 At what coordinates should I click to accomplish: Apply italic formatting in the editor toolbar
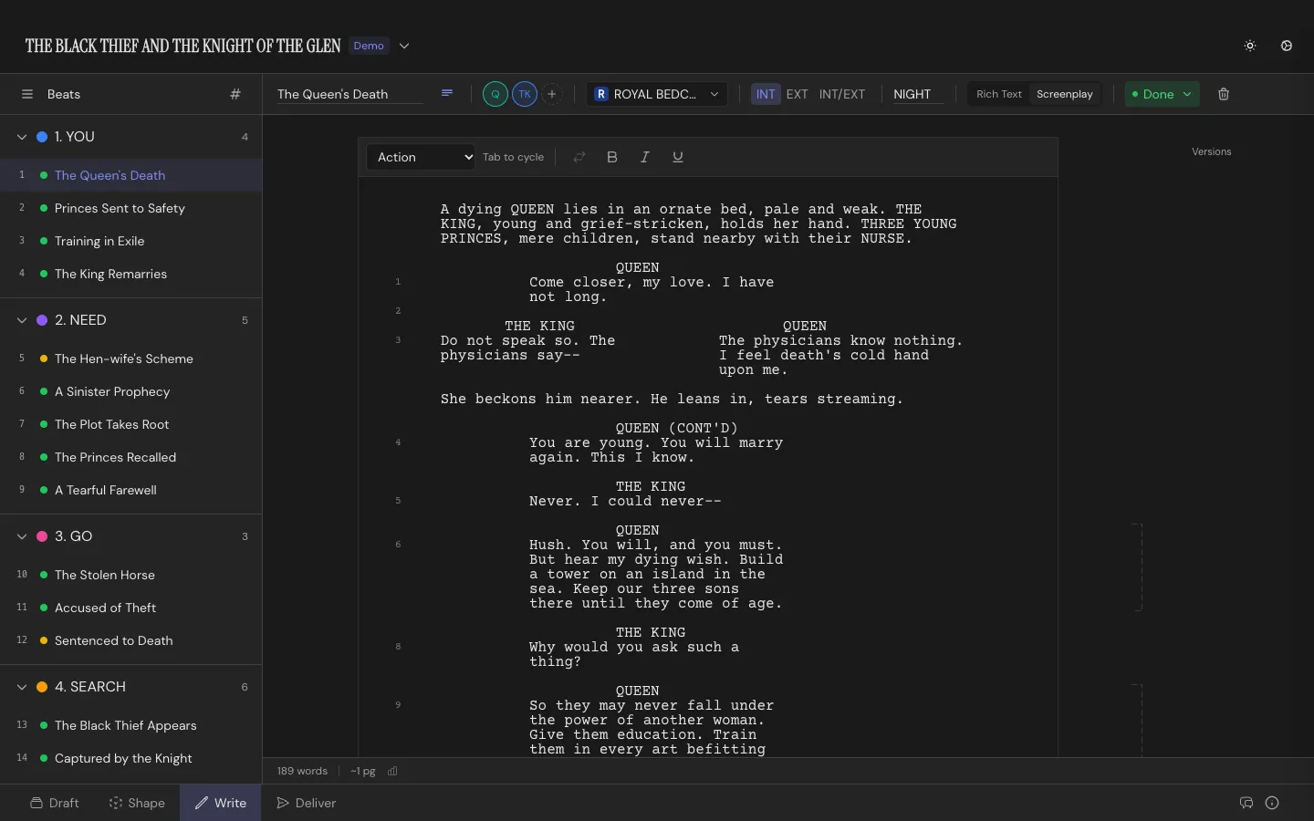coord(645,157)
